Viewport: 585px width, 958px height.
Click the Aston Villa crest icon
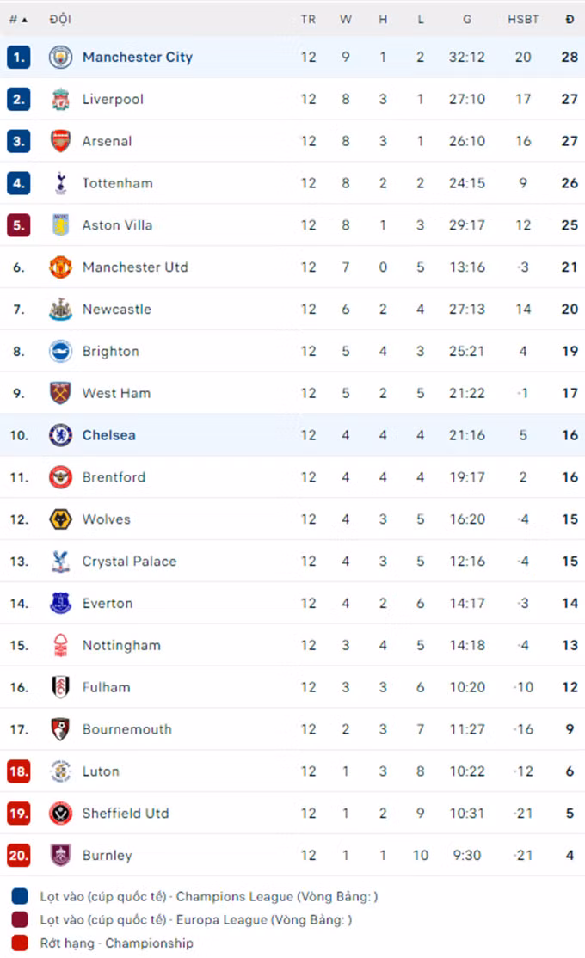click(x=60, y=225)
